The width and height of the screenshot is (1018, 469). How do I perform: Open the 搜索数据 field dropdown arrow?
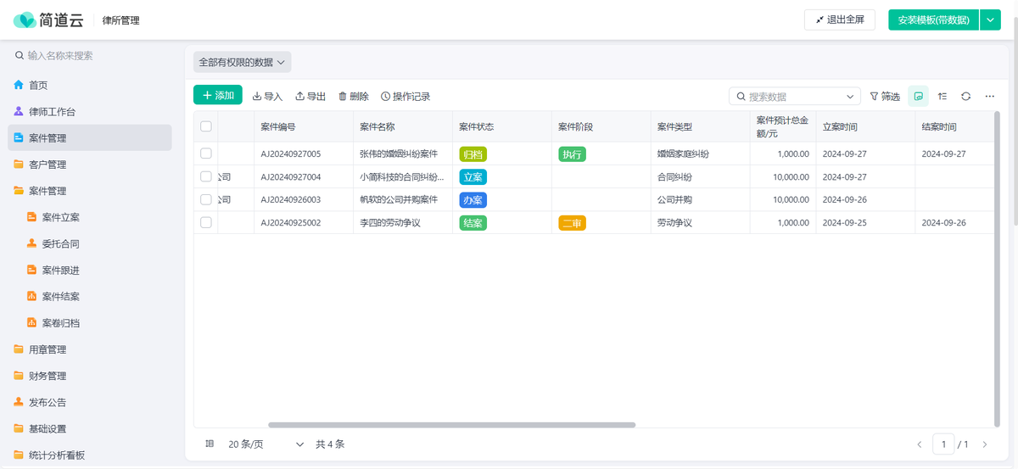tap(850, 97)
